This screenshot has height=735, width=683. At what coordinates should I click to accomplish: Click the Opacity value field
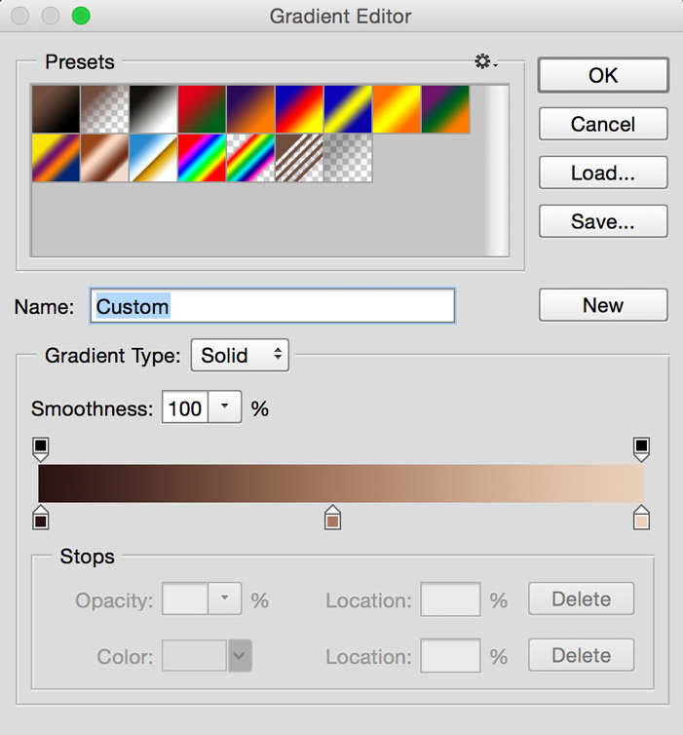pyautogui.click(x=185, y=599)
